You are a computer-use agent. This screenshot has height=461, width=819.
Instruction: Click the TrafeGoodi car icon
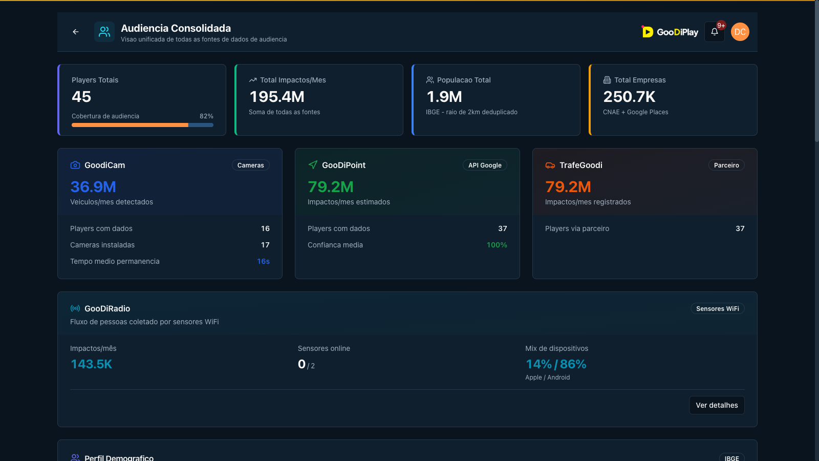tap(550, 165)
